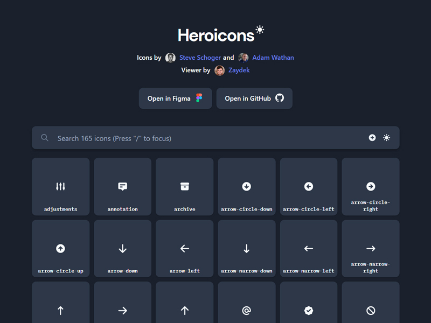Select the arrow-circle-left icon

308,186
